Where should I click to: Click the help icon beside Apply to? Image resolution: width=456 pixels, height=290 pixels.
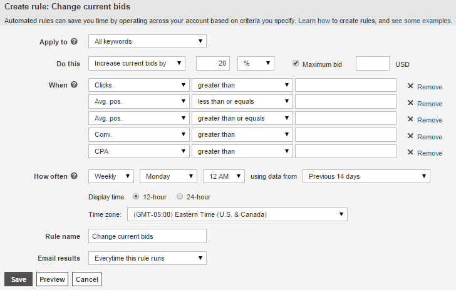click(x=74, y=41)
